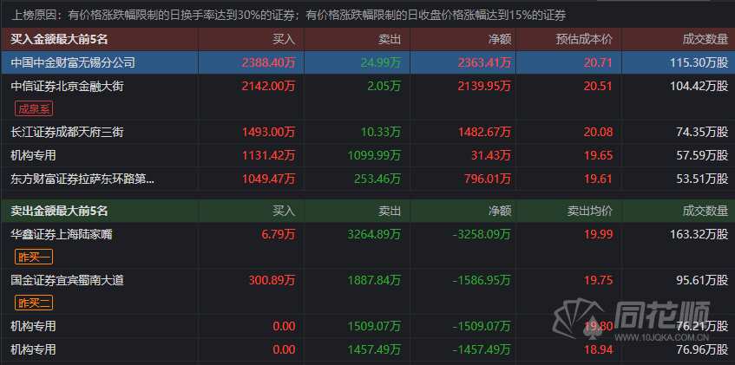
Task: Click the buy value 2142.00万
Action: point(269,86)
